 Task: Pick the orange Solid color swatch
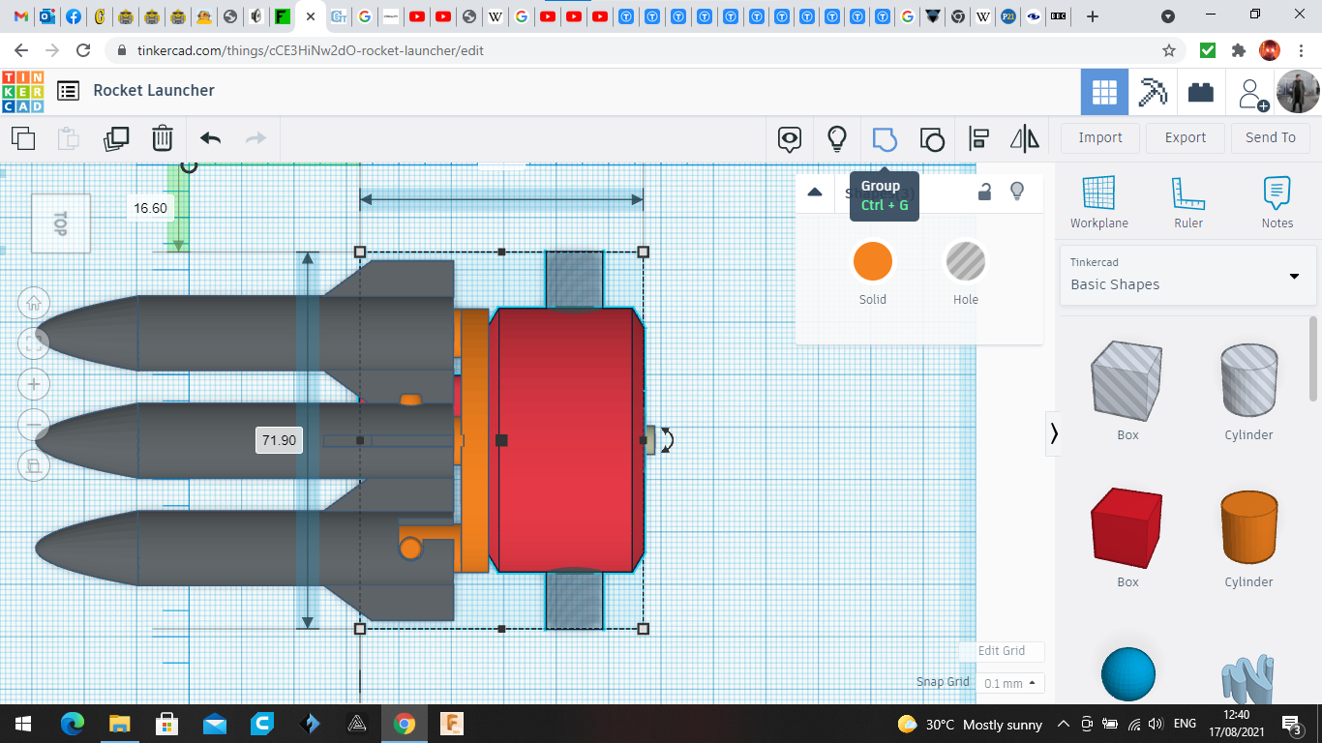pos(872,261)
